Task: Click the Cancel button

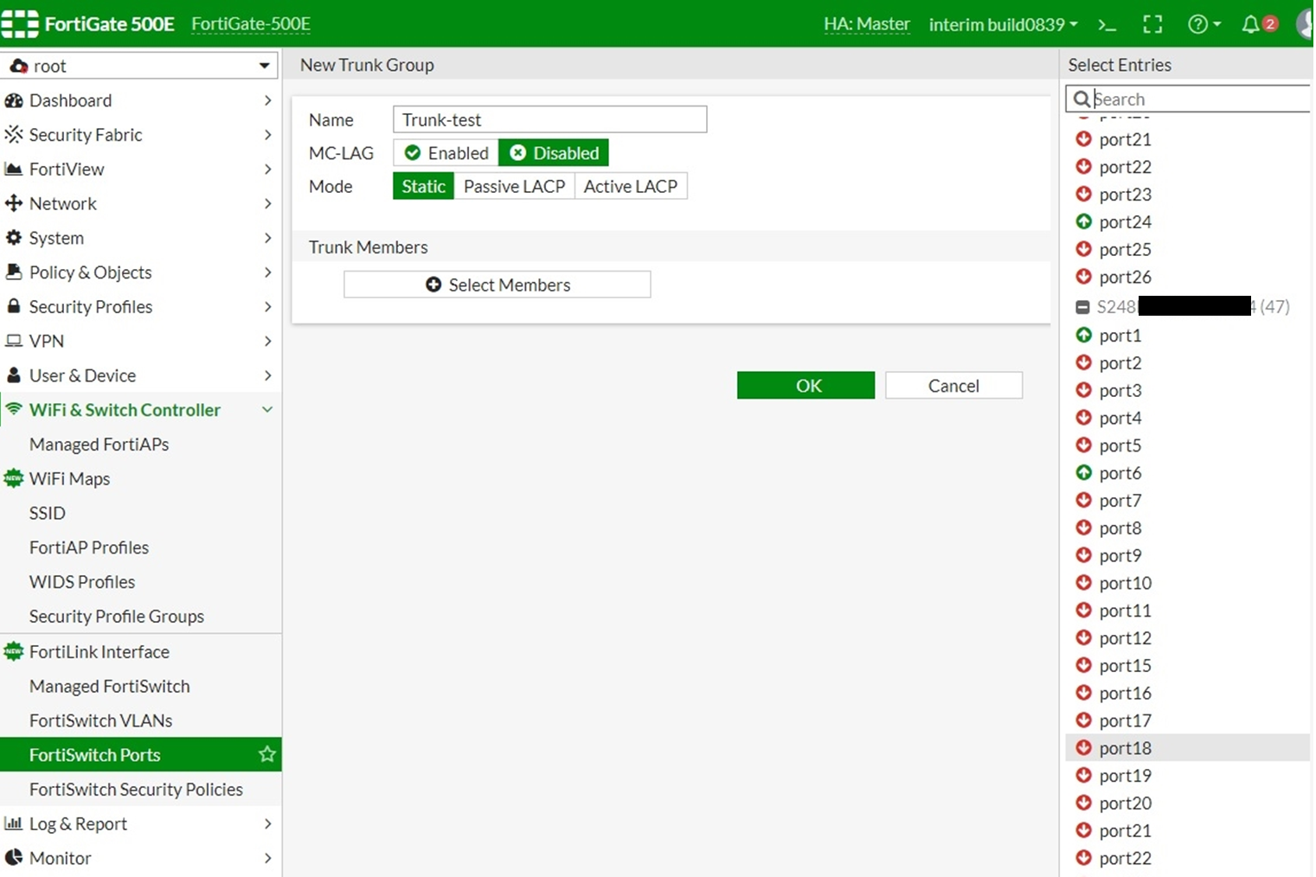Action: tap(953, 386)
